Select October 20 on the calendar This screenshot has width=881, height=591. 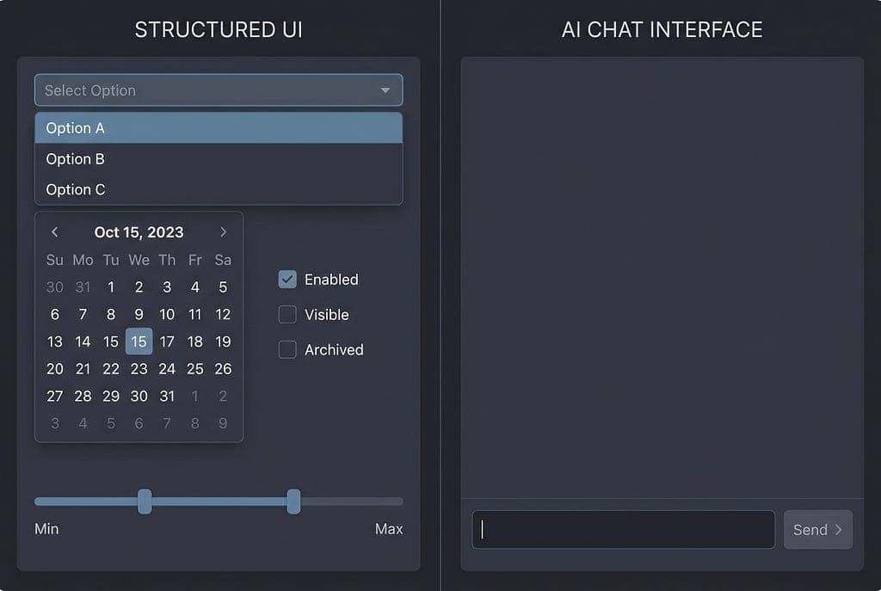[x=54, y=369]
